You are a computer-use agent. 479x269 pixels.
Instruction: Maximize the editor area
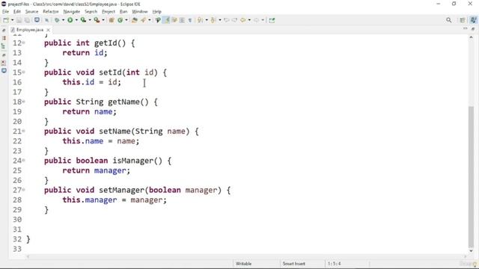coord(473,28)
